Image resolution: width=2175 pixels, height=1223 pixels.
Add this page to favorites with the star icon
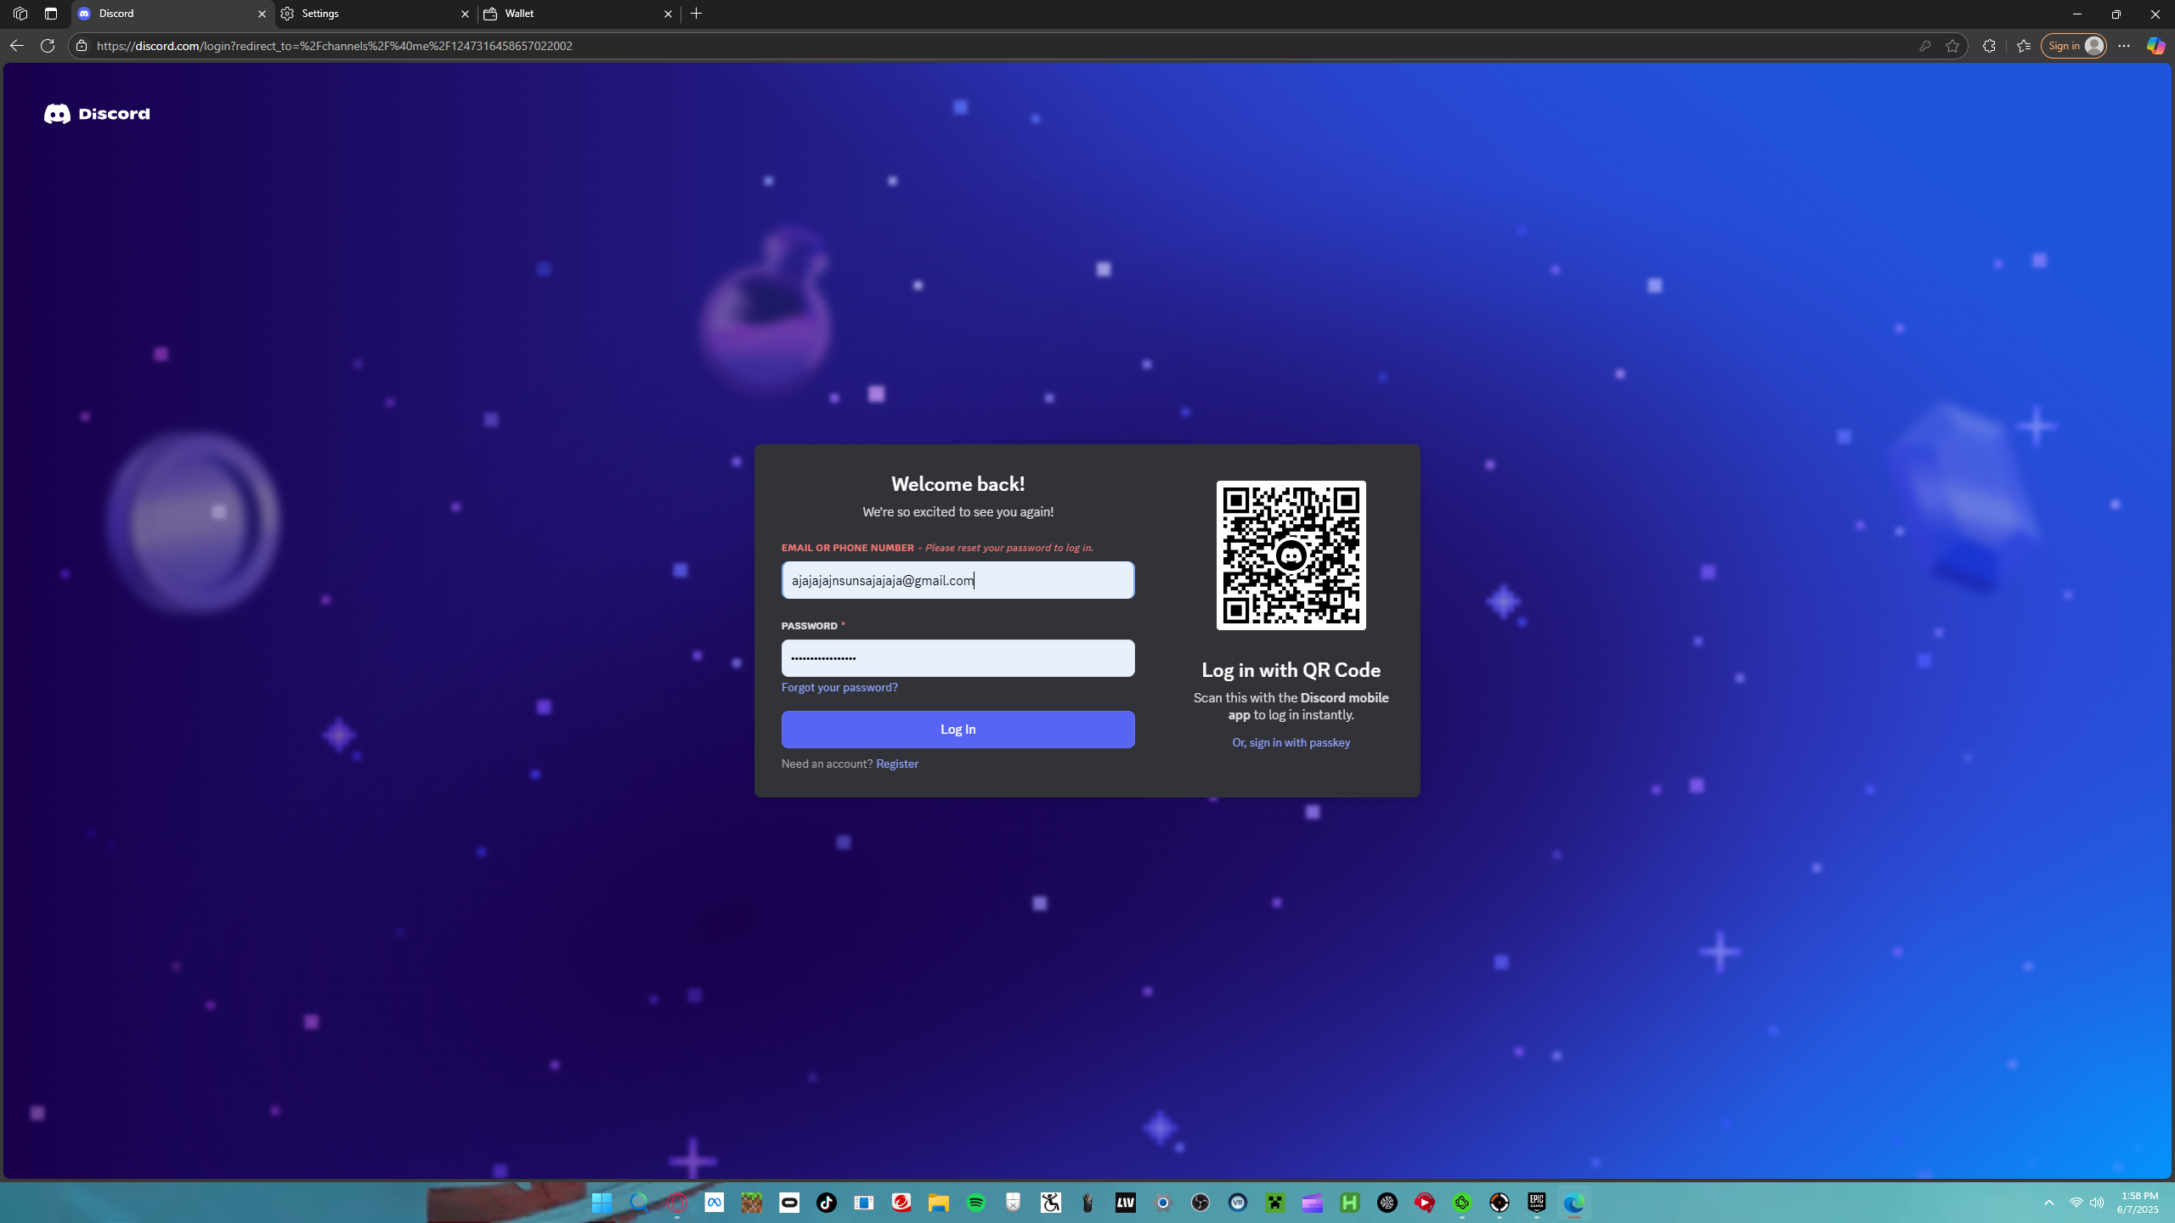point(1952,46)
